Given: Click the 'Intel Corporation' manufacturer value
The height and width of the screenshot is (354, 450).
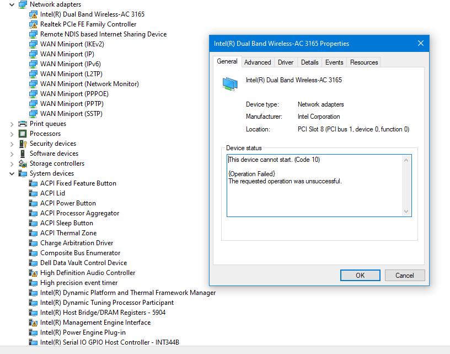Looking at the screenshot, I should pyautogui.click(x=319, y=117).
